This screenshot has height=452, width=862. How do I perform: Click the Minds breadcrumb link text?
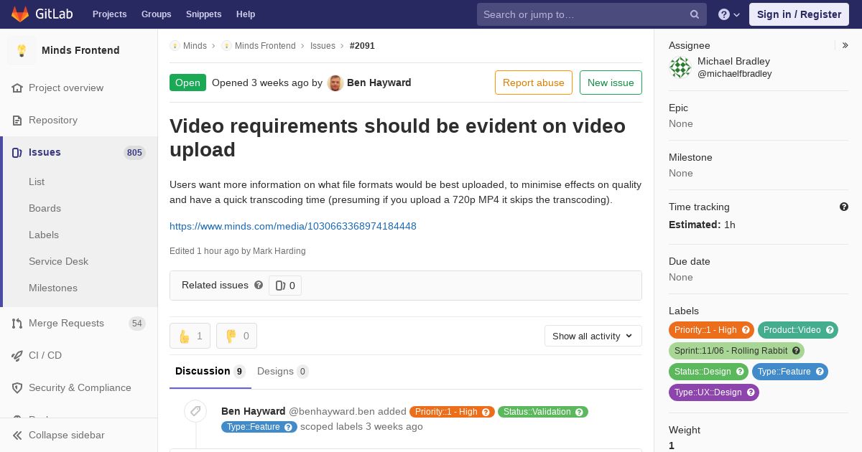tap(195, 46)
